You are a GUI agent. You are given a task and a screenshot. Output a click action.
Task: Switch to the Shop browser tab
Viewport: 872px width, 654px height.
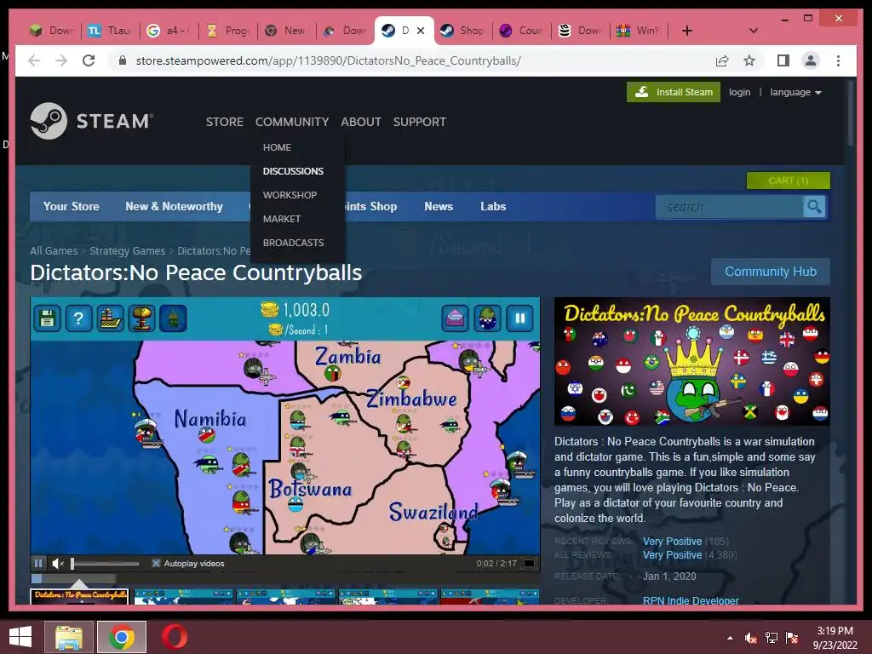coord(463,31)
